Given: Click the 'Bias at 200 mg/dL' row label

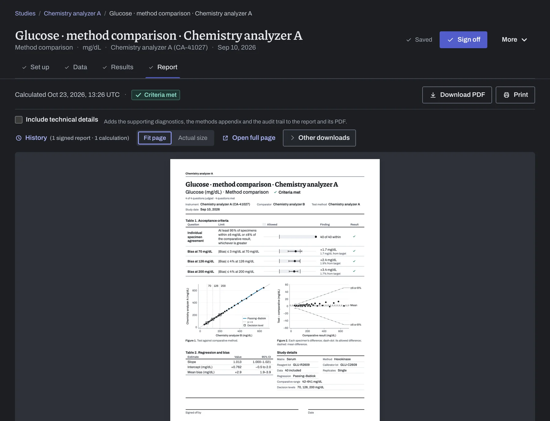Looking at the screenshot, I should (x=201, y=272).
